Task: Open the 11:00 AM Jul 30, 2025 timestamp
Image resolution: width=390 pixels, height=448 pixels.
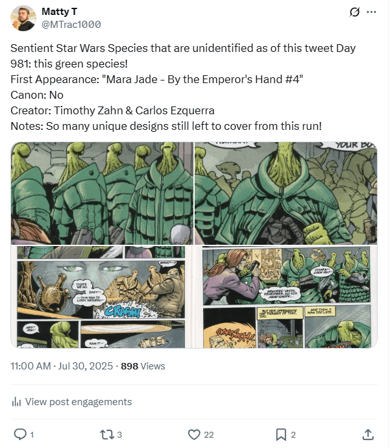Action: (x=62, y=366)
